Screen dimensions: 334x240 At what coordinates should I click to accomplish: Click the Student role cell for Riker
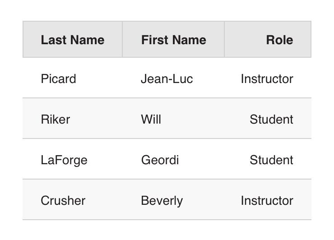click(271, 119)
